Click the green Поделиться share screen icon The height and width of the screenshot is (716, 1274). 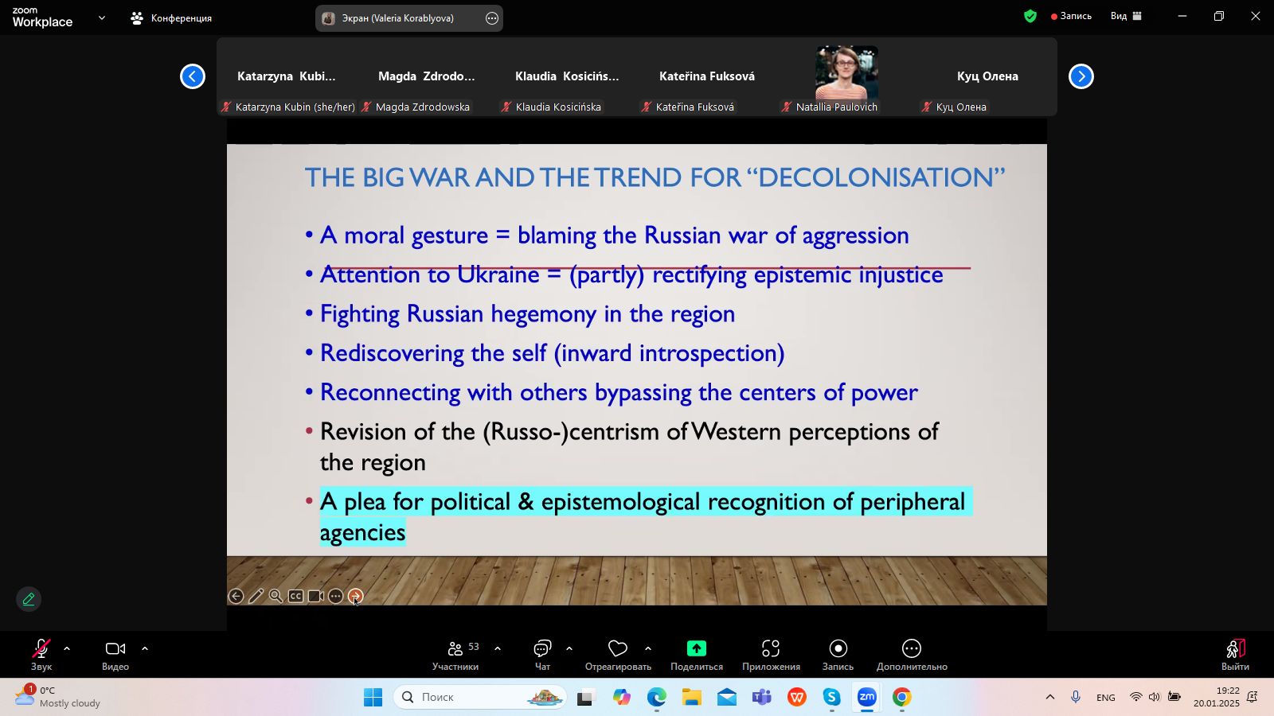(697, 649)
